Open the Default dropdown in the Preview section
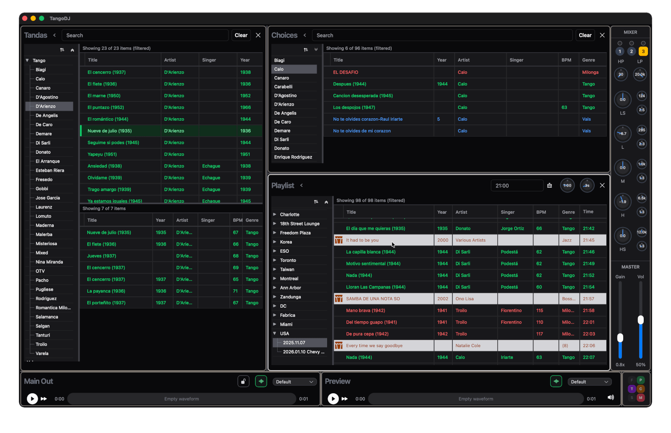 (x=589, y=381)
